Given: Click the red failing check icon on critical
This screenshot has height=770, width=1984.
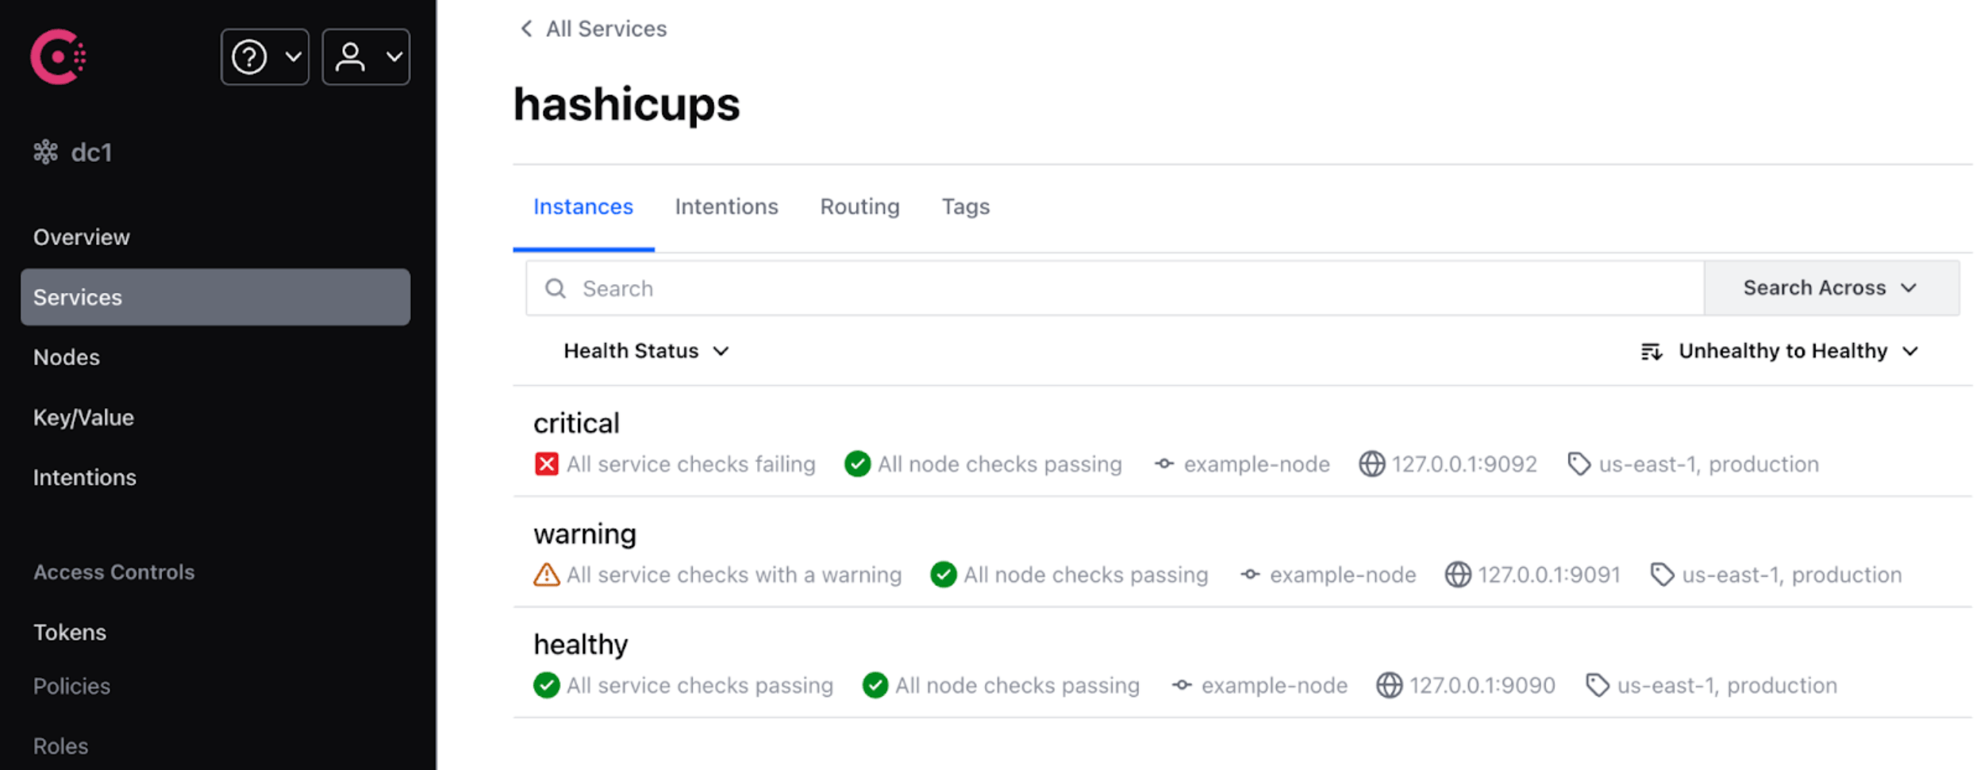Looking at the screenshot, I should [x=546, y=464].
